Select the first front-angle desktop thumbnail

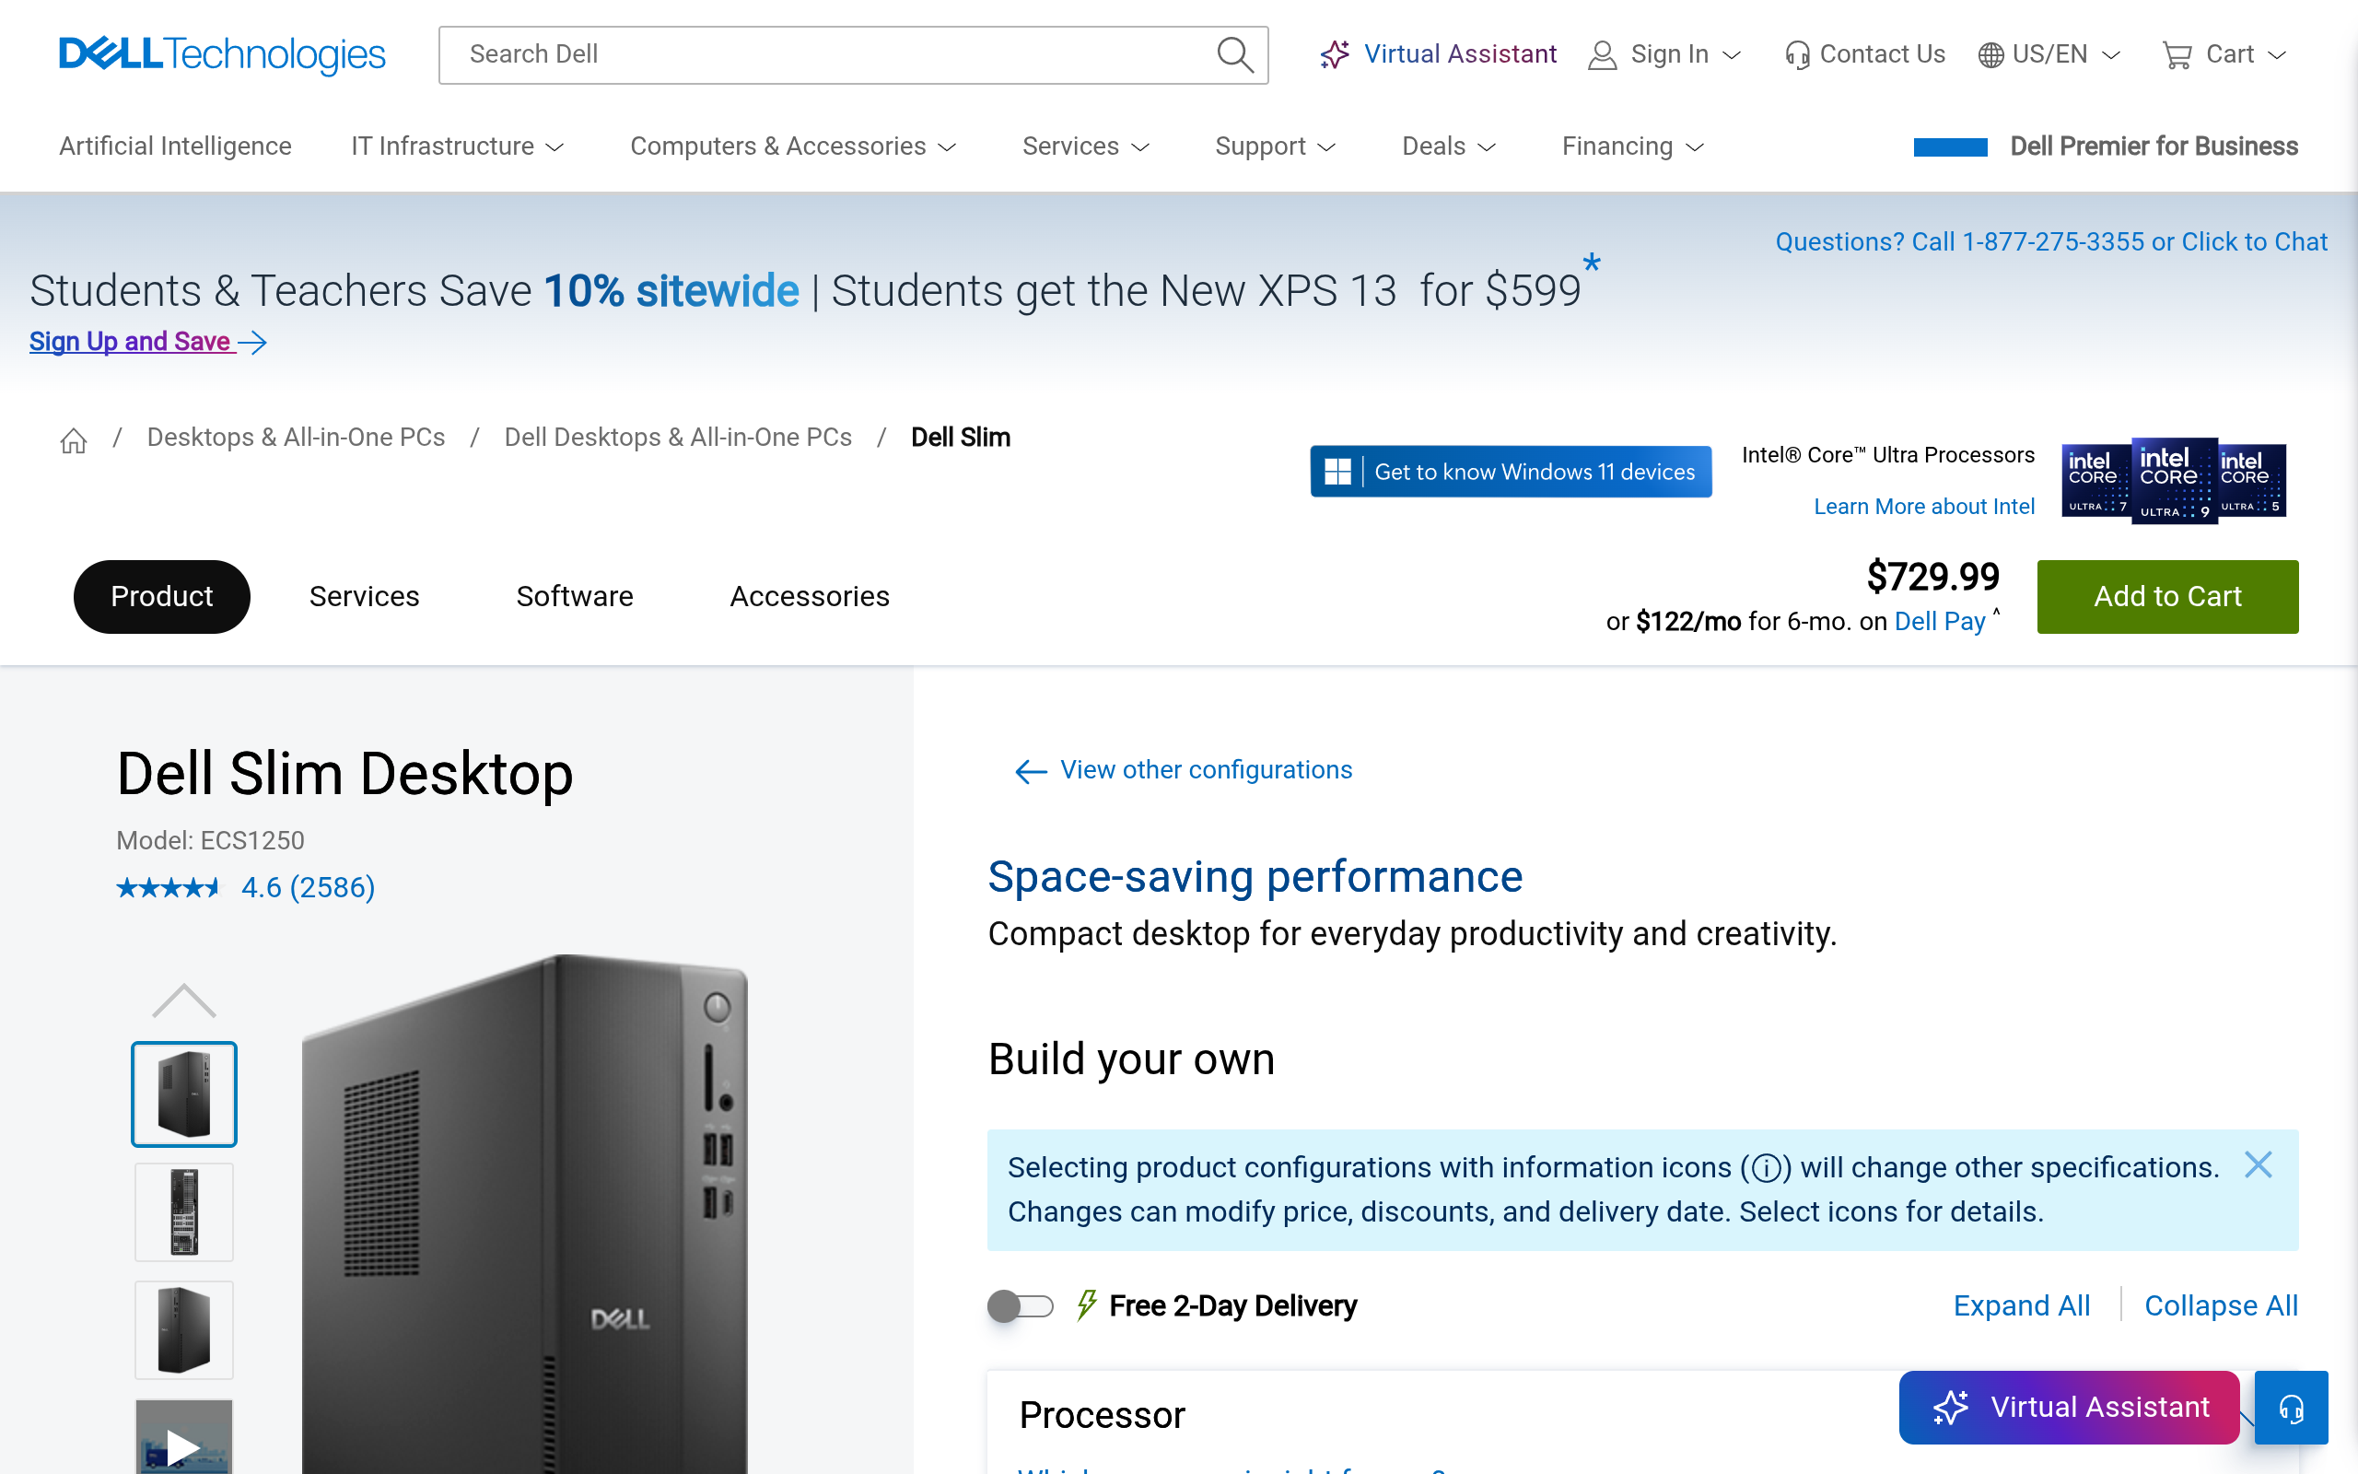[184, 1094]
